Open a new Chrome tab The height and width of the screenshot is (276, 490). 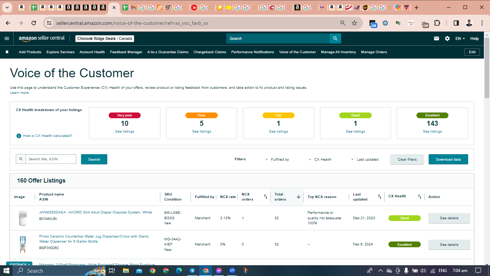(416, 8)
